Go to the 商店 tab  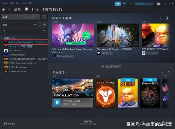(x=17, y=9)
